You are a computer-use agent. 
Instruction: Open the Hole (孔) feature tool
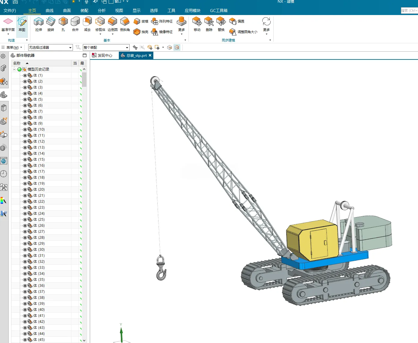pyautogui.click(x=63, y=24)
